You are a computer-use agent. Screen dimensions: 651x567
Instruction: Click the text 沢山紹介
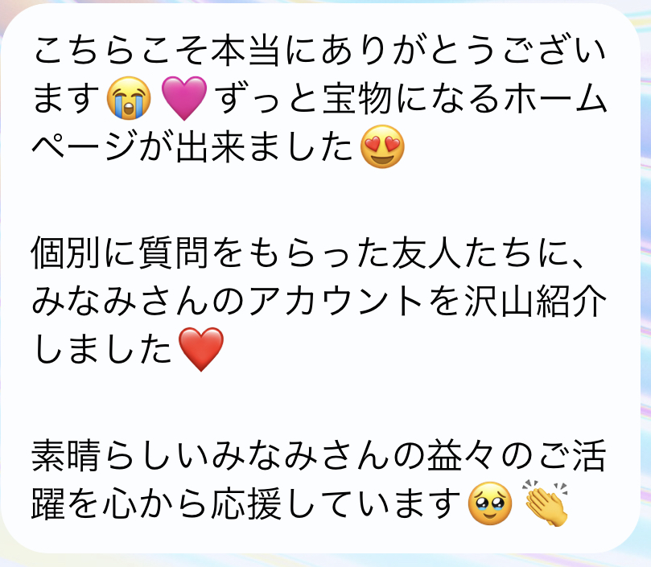535,301
